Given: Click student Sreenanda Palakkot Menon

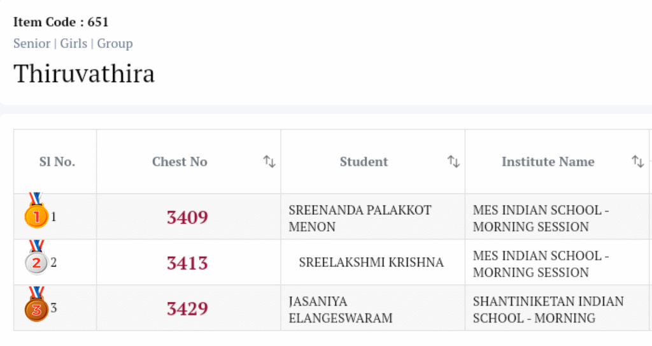Looking at the screenshot, I should coord(360,218).
